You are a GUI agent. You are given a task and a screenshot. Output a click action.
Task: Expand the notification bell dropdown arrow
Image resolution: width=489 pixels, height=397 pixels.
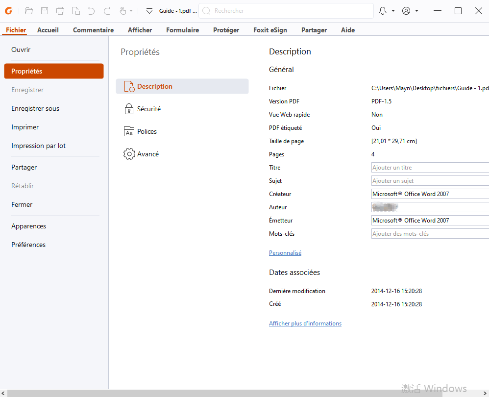click(393, 11)
